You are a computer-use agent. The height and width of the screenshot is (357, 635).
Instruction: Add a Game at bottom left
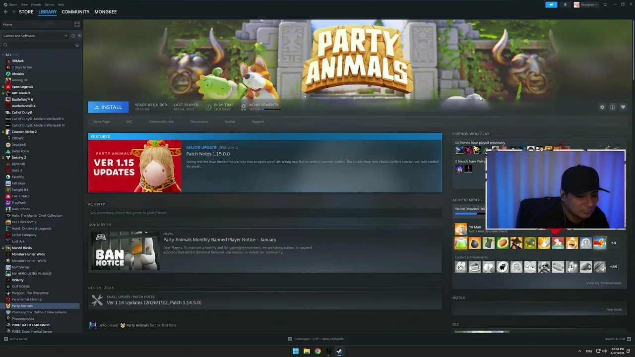point(15,339)
